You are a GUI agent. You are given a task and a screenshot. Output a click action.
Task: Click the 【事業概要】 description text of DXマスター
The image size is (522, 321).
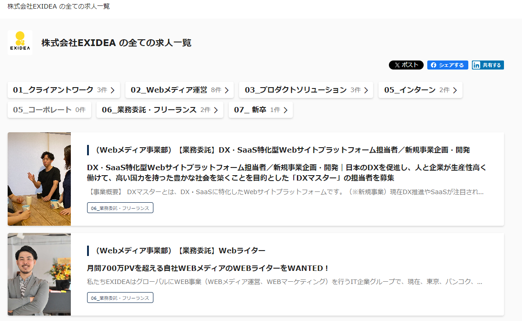pyautogui.click(x=285, y=192)
